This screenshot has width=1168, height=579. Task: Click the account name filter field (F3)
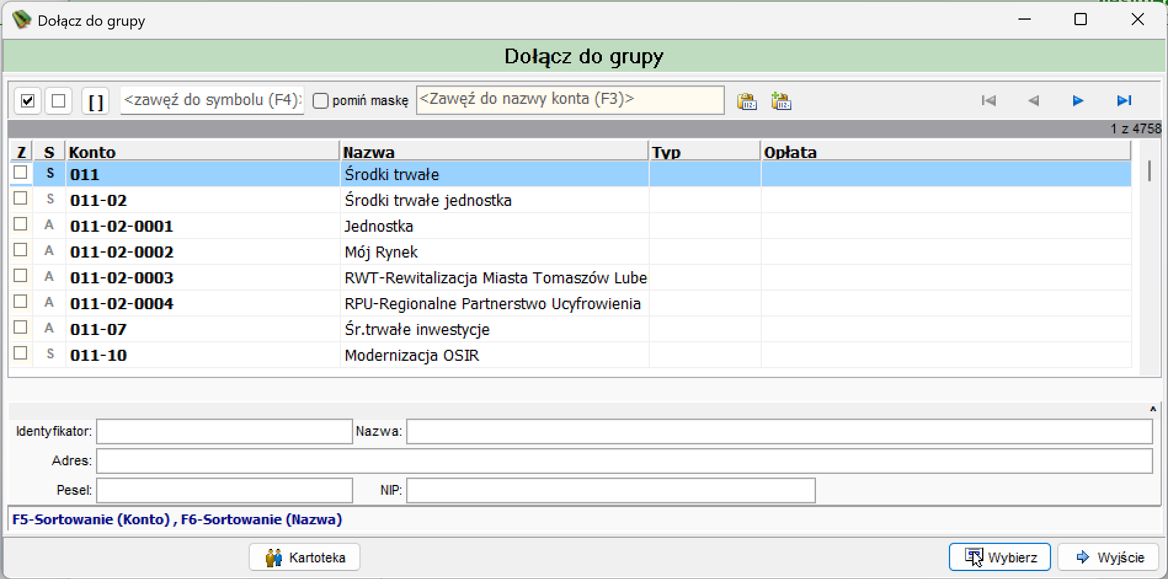pos(570,100)
